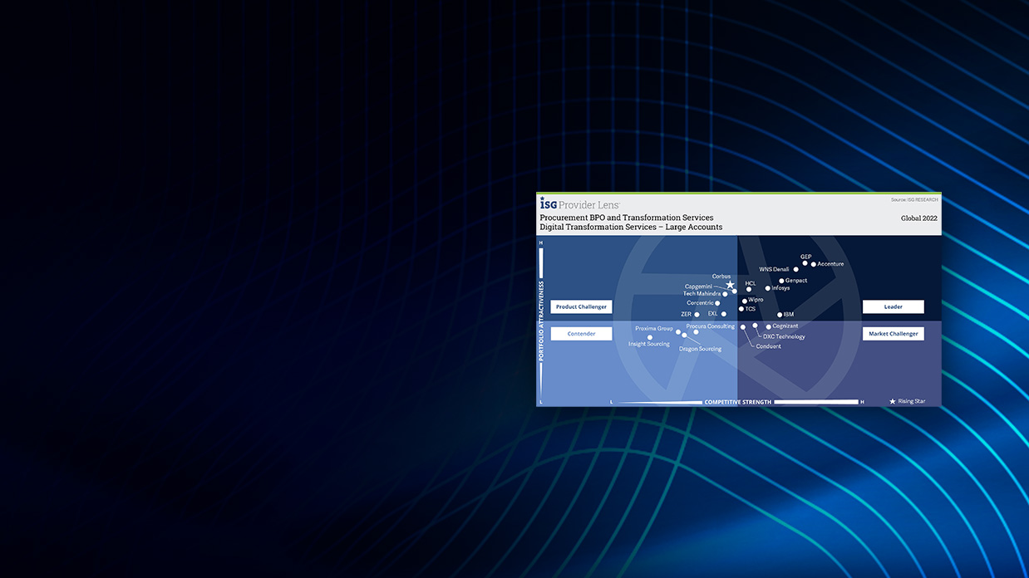Viewport: 1029px width, 578px height.
Task: Click the "Digital Transformation Services – Large Accounts" subtitle
Action: click(x=631, y=227)
